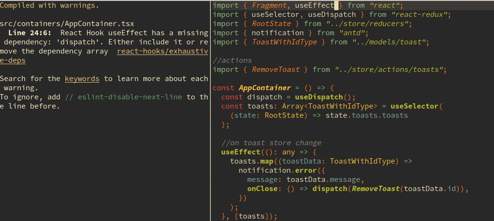494x221 pixels.
Task: Place cursor on useEffect in react import
Action: 314,5
